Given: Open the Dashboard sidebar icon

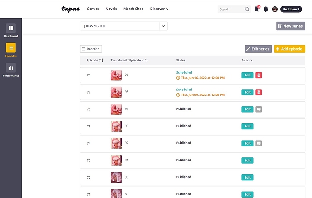Looking at the screenshot, I should point(11,28).
